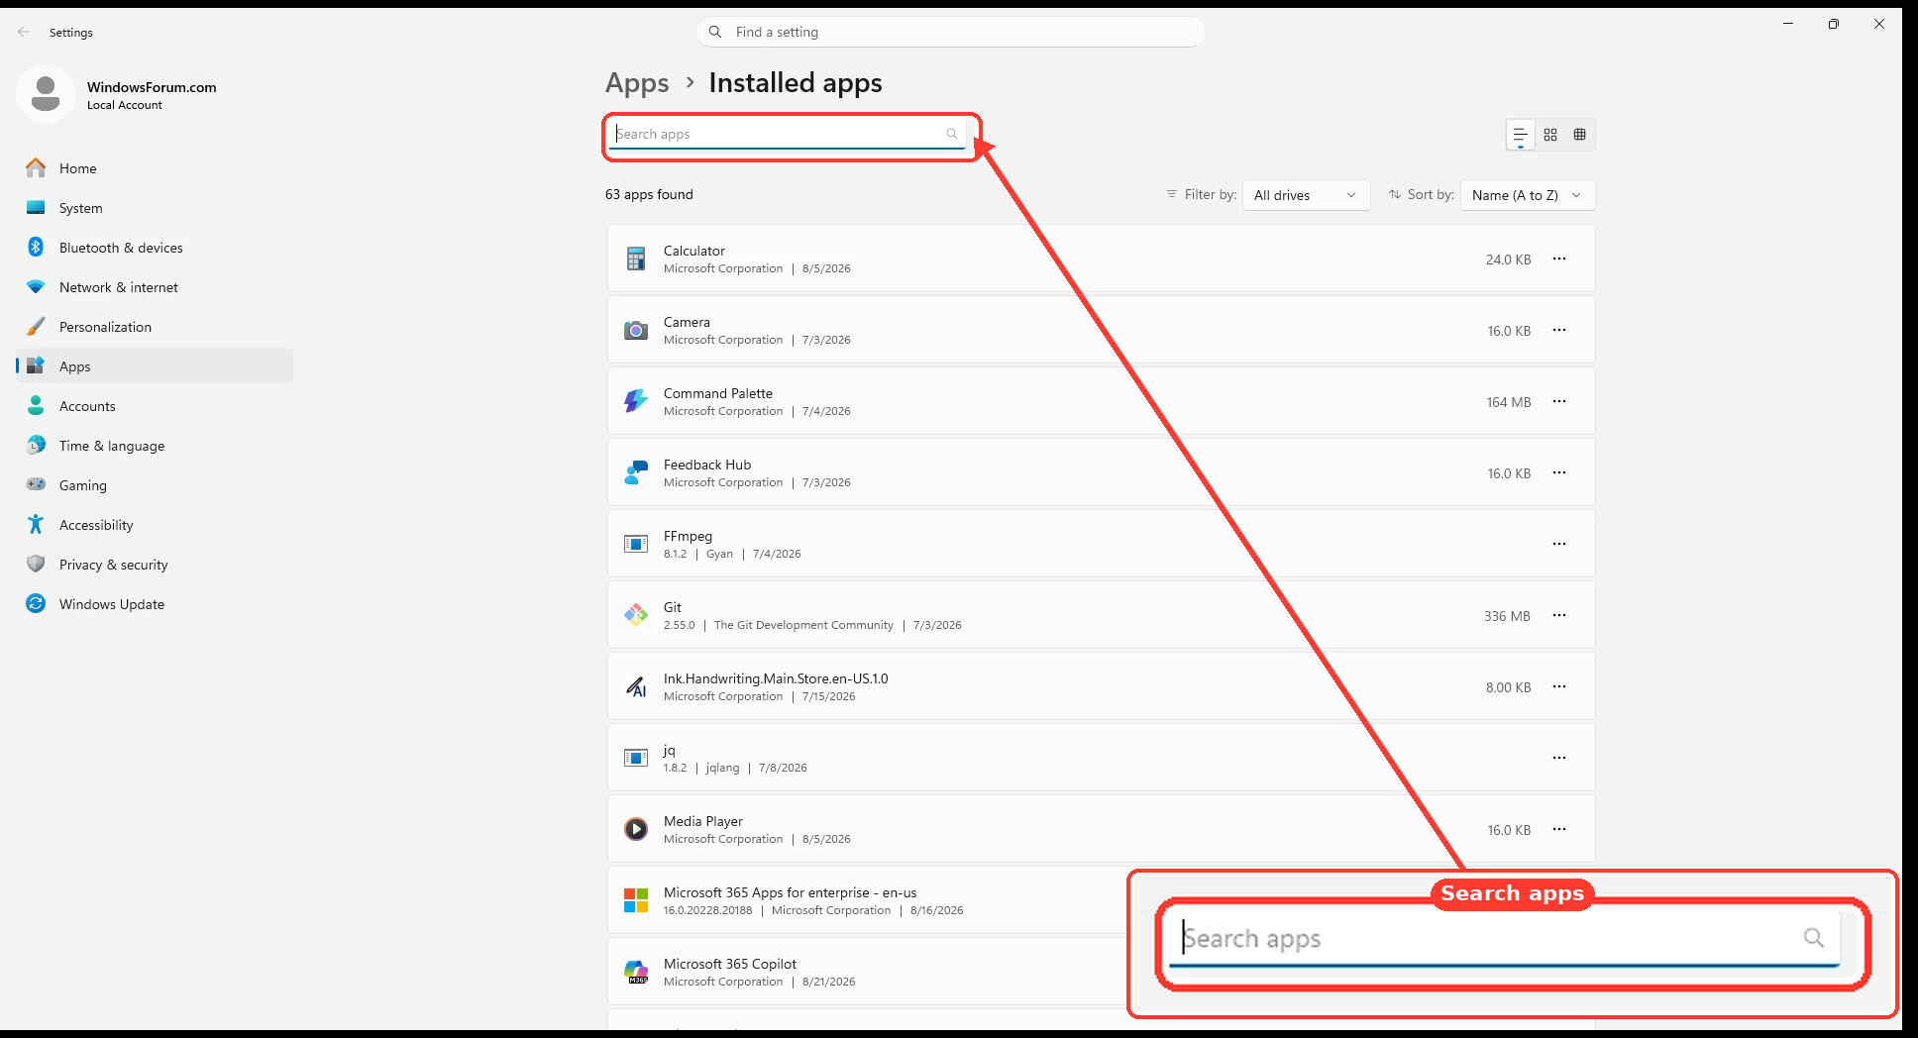Open more options for Camera
This screenshot has height=1038, width=1918.
point(1559,331)
